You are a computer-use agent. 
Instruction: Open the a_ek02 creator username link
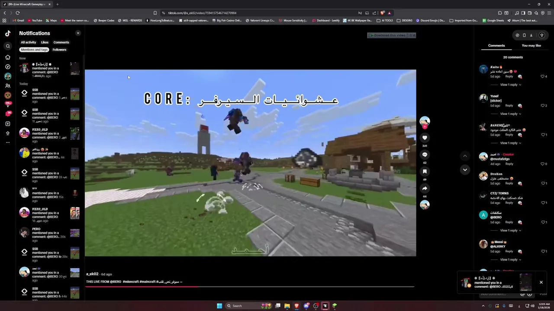[92, 274]
